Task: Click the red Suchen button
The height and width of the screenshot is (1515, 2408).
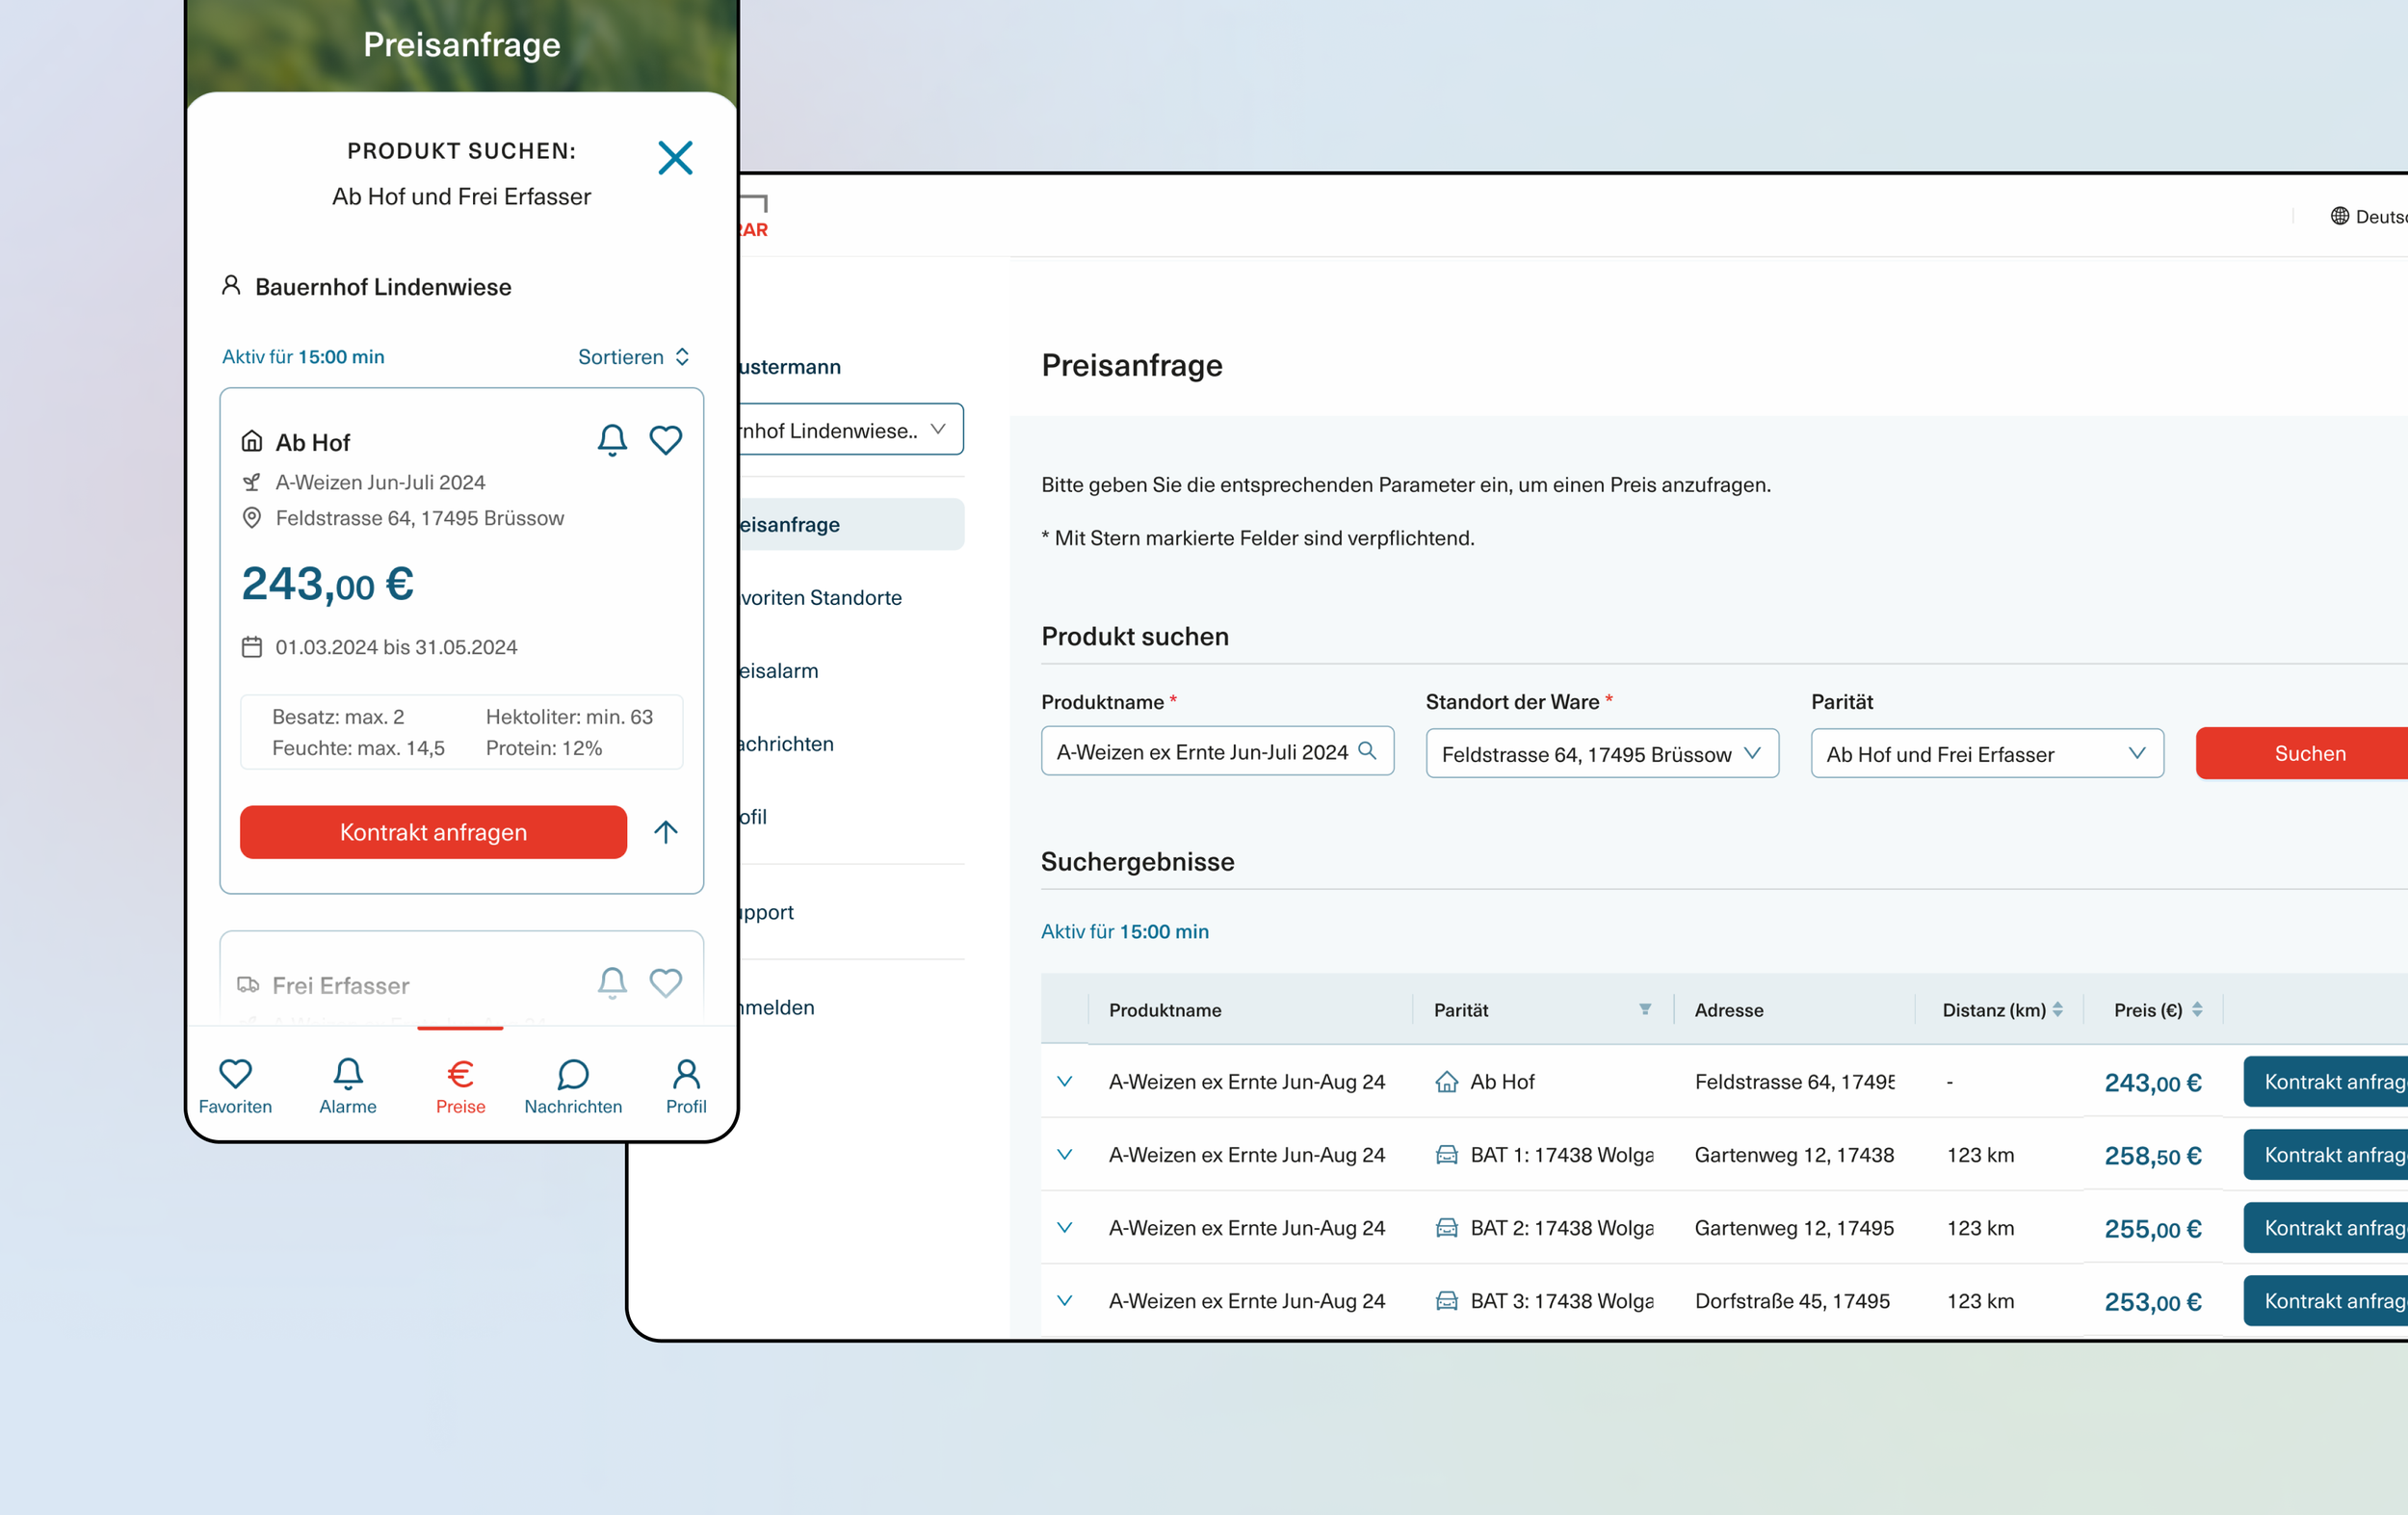Action: click(x=2309, y=754)
